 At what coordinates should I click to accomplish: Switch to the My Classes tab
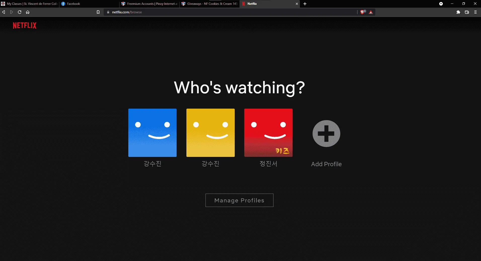29,4
